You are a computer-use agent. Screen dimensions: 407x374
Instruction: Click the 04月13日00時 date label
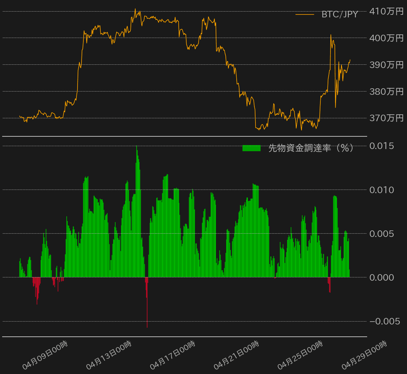click(109, 355)
